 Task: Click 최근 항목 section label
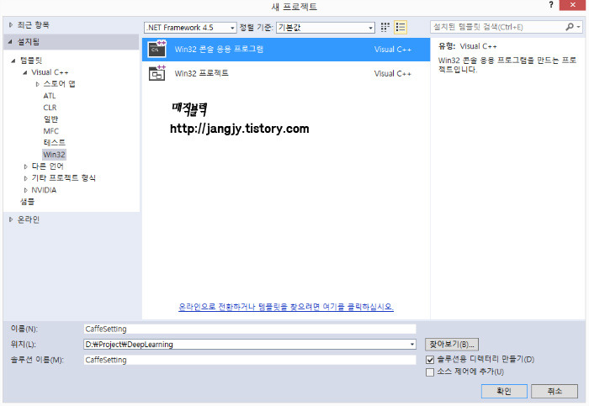pyautogui.click(x=33, y=24)
